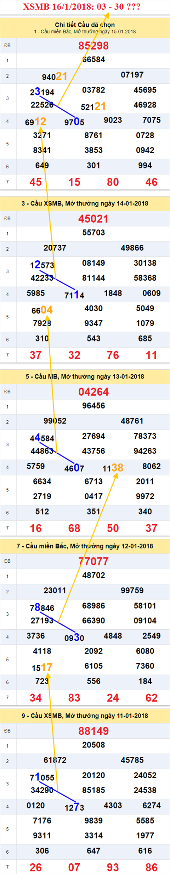Click first prize number 48702
The image size is (170, 874).
coord(93,575)
